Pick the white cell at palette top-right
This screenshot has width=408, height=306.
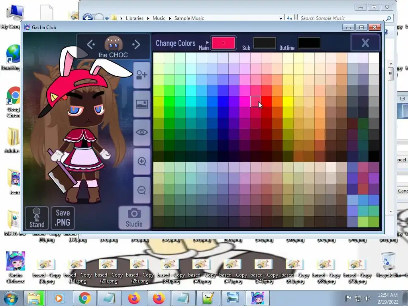click(374, 58)
